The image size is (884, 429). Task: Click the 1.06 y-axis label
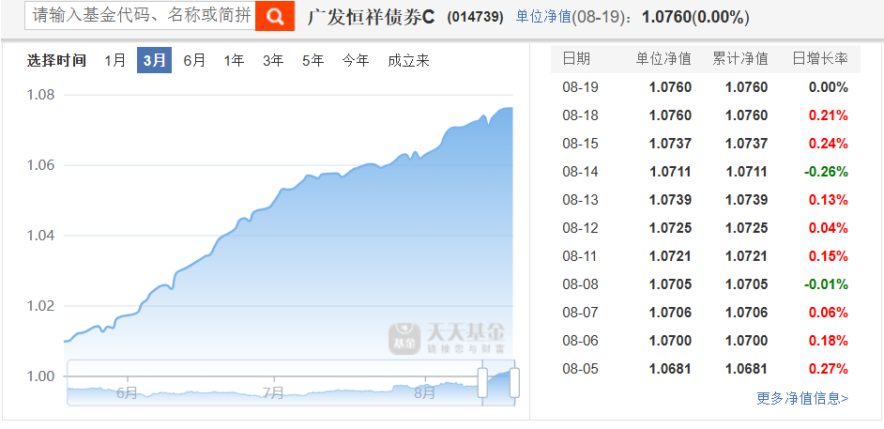coord(41,165)
